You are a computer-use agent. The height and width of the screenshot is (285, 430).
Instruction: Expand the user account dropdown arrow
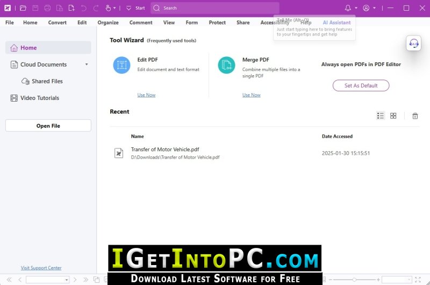(374, 8)
